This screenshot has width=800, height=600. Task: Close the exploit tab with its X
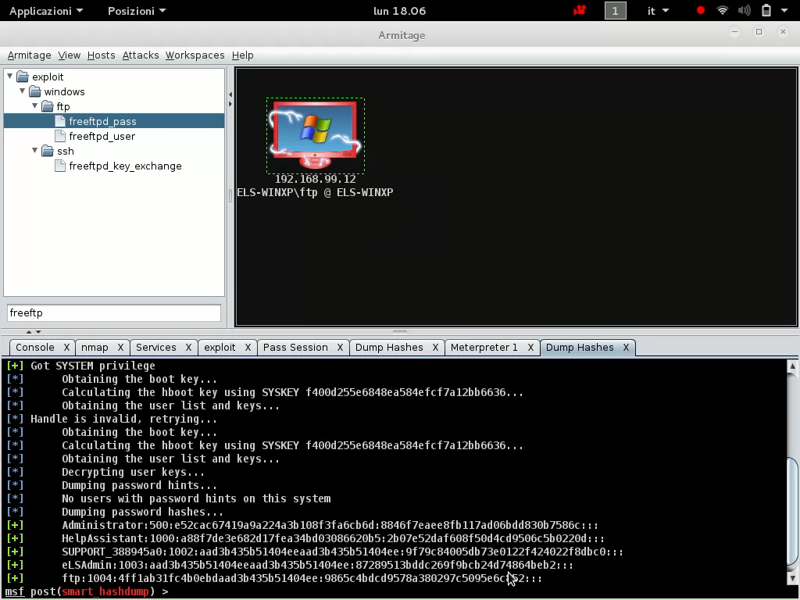[x=248, y=348]
